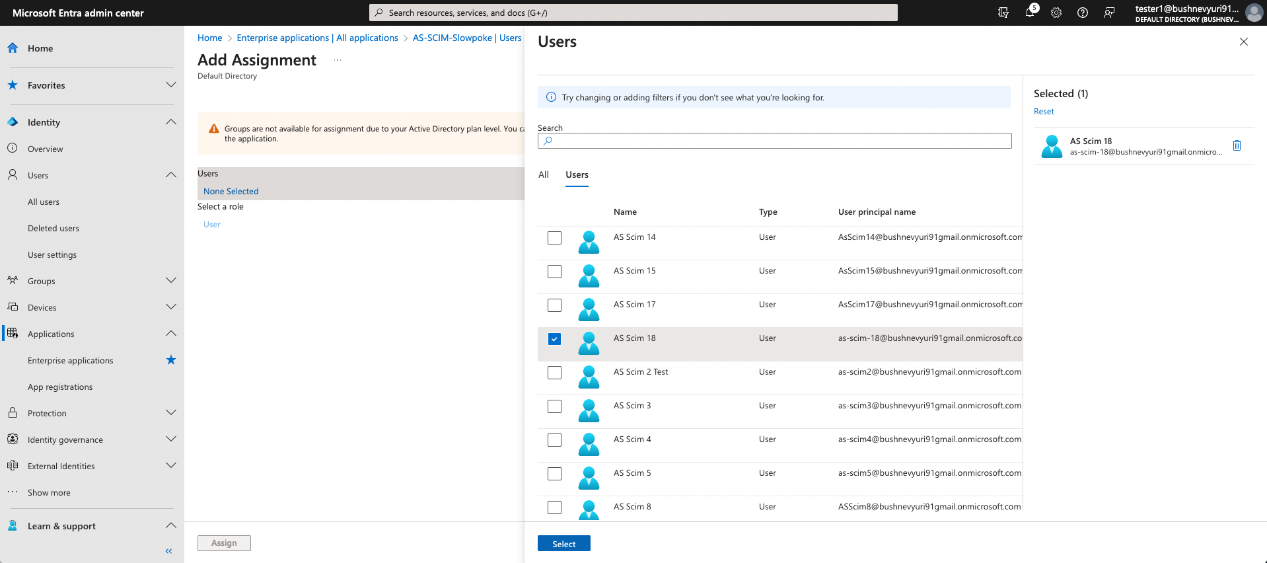Check the AS Scim 17 checkbox

[555, 305]
